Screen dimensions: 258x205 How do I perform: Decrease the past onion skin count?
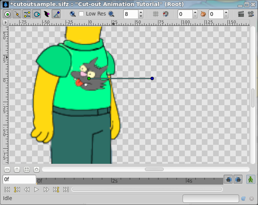tap(195, 16)
